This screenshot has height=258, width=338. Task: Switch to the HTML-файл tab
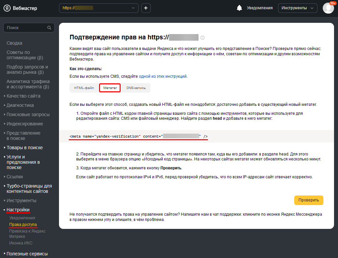[84, 88]
